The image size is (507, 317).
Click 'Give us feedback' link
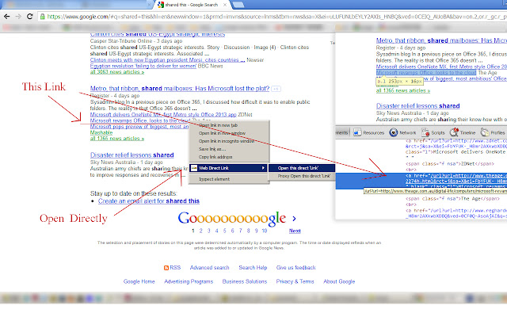click(x=295, y=268)
